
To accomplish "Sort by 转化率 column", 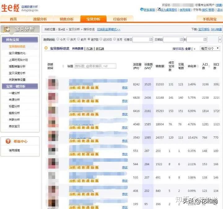I will [x=193, y=66].
